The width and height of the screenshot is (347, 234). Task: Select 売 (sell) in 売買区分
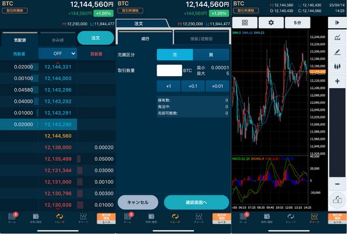[x=175, y=54]
